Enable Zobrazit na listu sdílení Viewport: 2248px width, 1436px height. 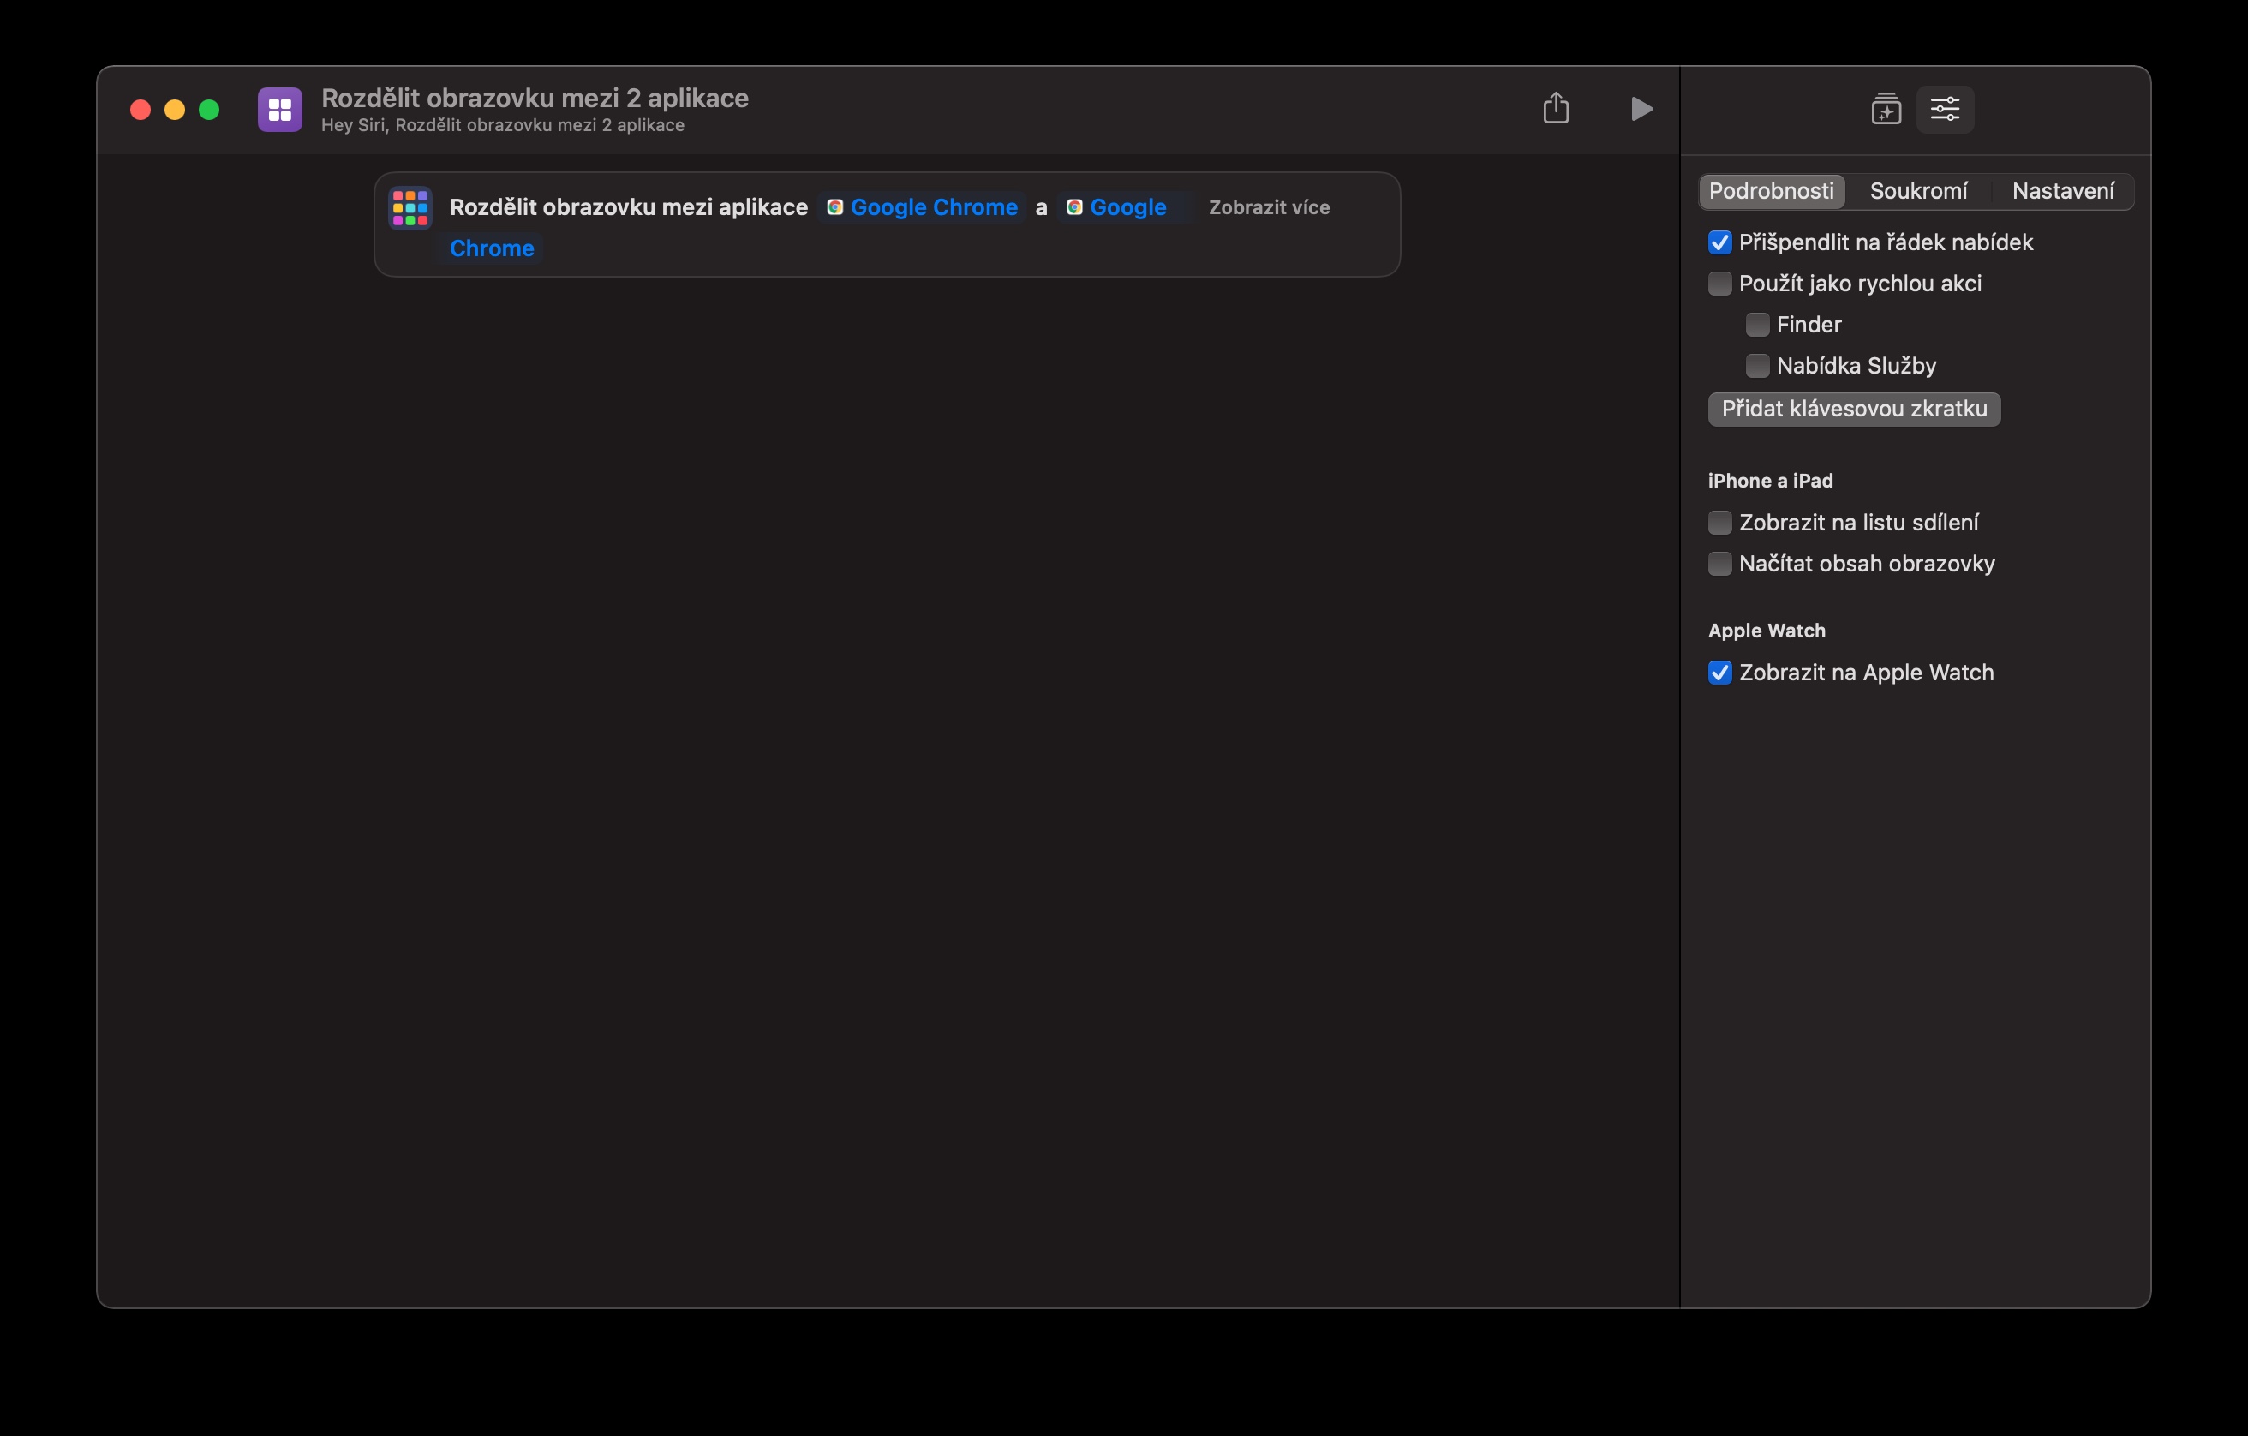tap(1719, 523)
